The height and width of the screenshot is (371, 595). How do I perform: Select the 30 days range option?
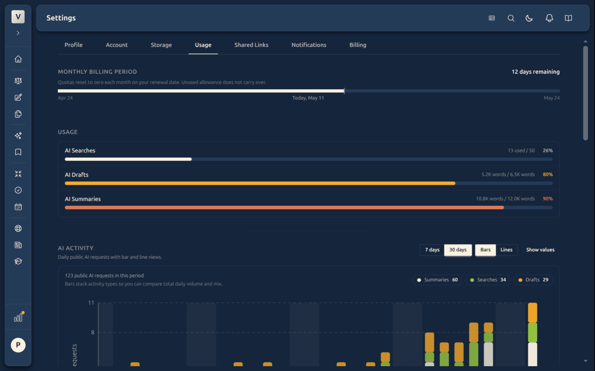(x=458, y=250)
